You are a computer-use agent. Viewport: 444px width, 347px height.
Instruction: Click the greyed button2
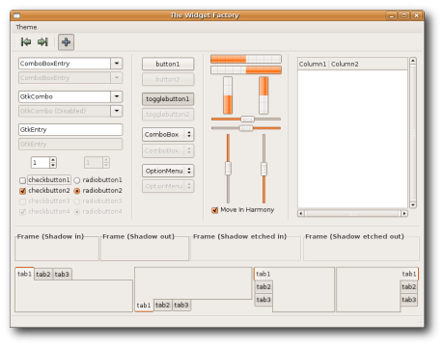coord(168,79)
